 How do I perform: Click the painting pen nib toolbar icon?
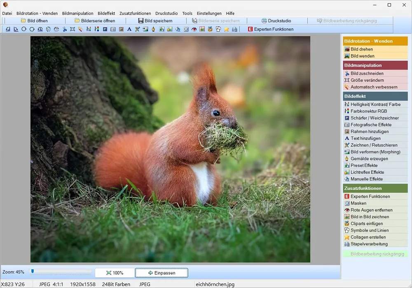click(153, 29)
